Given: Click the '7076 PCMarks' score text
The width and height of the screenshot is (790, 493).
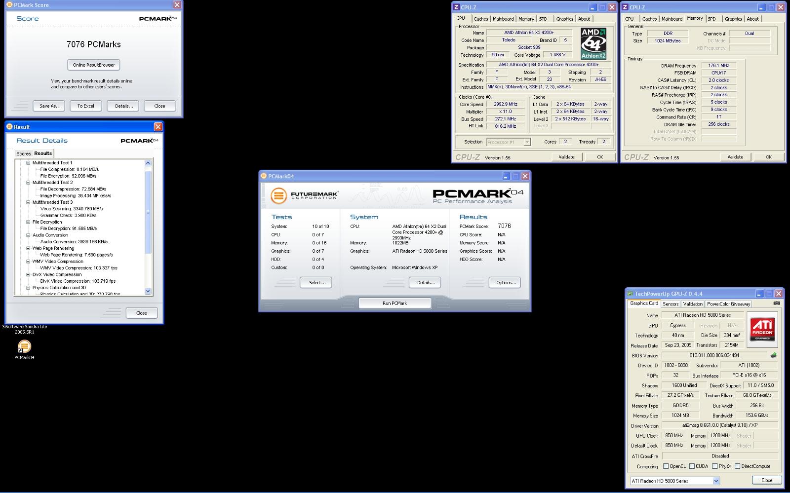Looking at the screenshot, I should click(x=94, y=44).
